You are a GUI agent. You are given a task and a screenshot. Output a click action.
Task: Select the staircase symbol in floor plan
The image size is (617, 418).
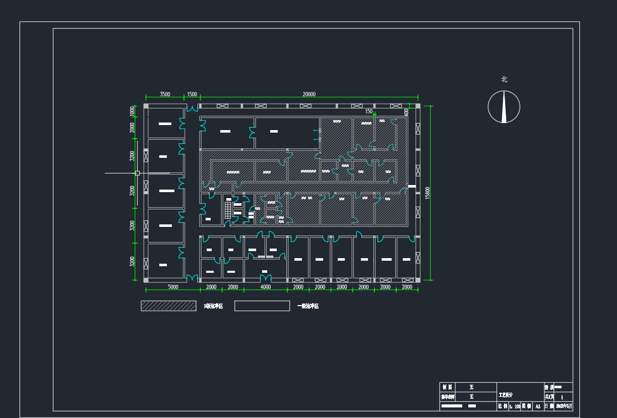228,210
